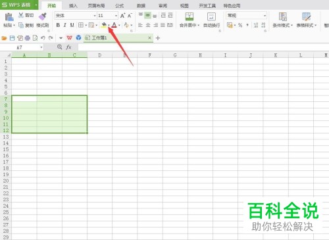Open print preview icon in quick toolbar
This screenshot has height=240, width=329.
[35, 38]
